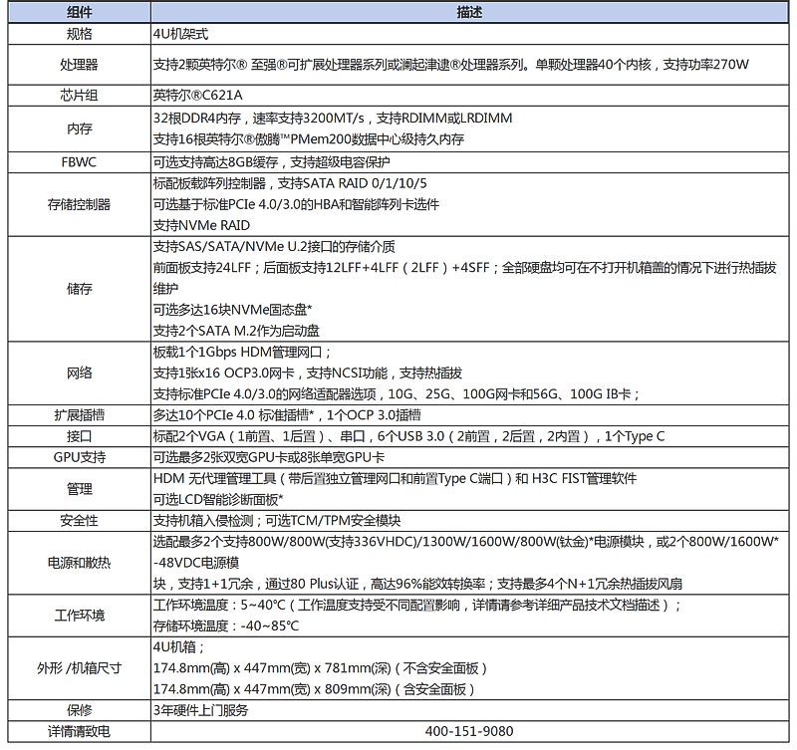Click the GPU支持 row label
Image resolution: width=797 pixels, height=750 pixels.
click(x=80, y=457)
